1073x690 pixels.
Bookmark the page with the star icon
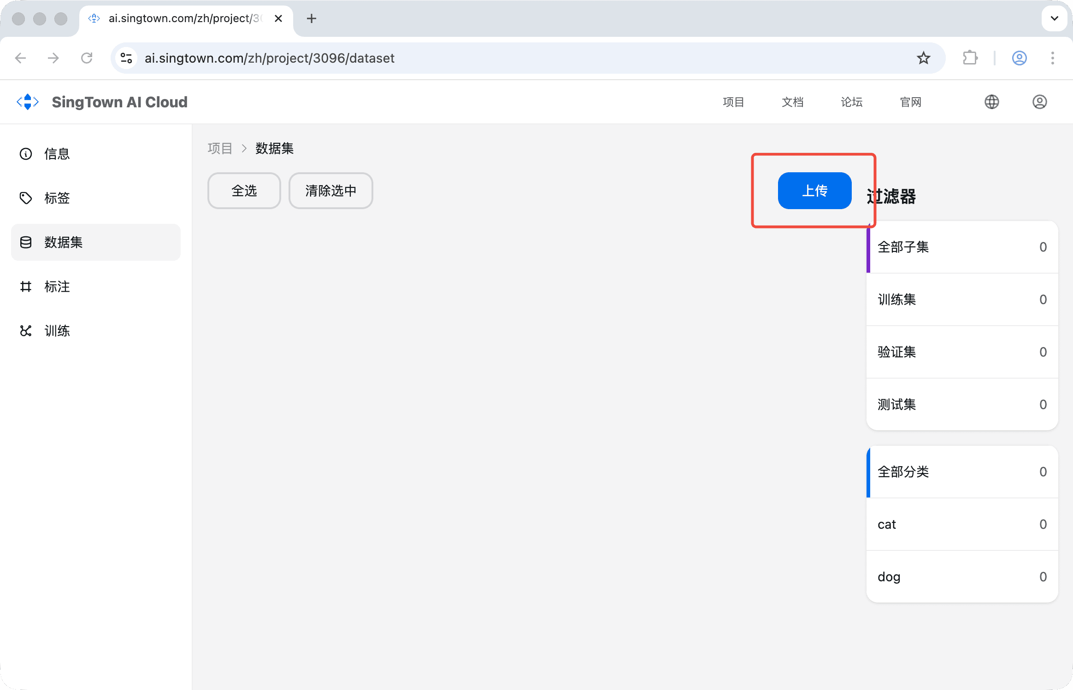(x=923, y=58)
